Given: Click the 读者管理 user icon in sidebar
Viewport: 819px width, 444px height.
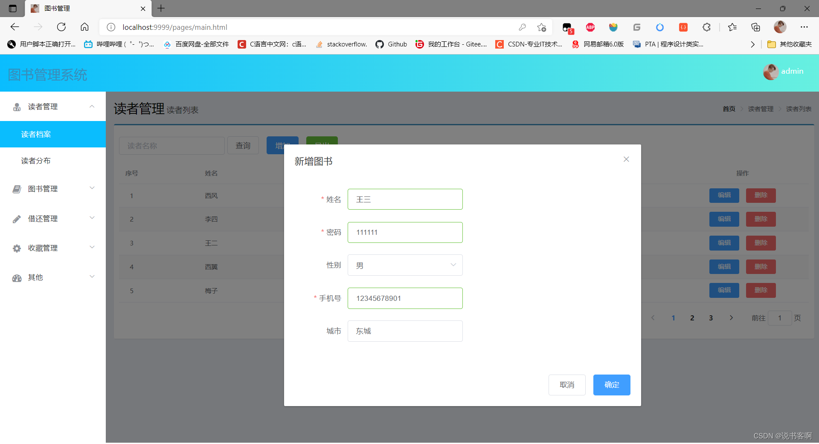Looking at the screenshot, I should 17,107.
